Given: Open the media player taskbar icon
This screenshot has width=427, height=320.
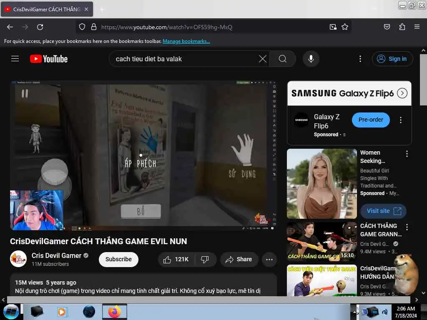Looking at the screenshot, I should pos(62,312).
